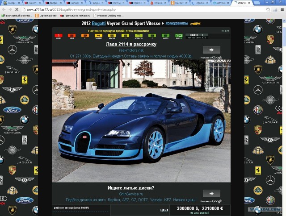The image size is (286, 216).
Task: Close the 'Эротик' tab with its X
Action: pos(207,3)
